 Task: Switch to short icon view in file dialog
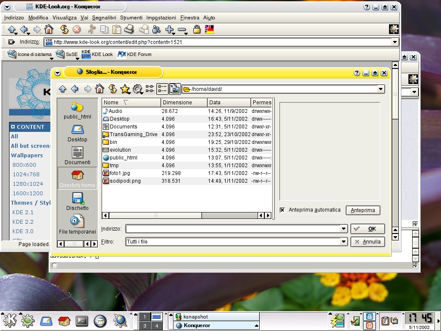coord(149,89)
